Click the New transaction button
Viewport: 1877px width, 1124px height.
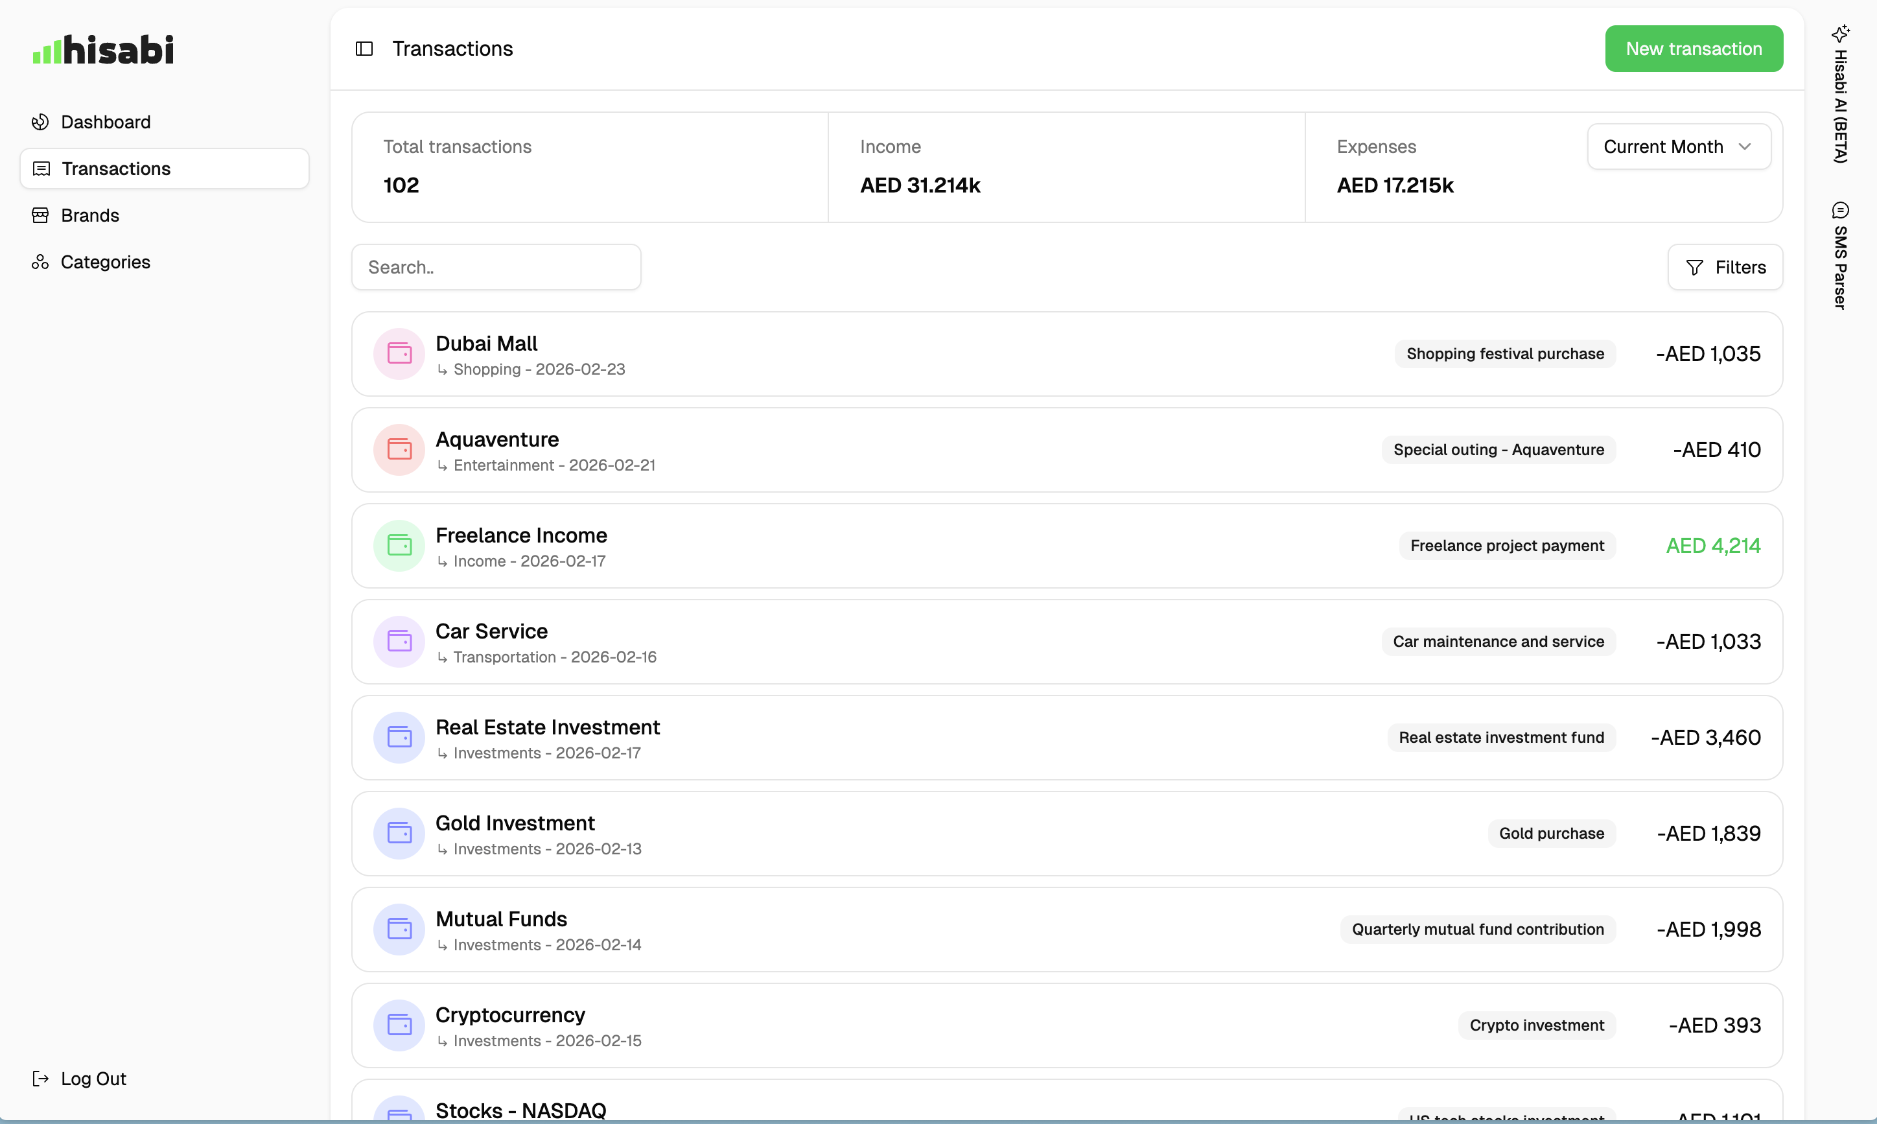(1693, 49)
